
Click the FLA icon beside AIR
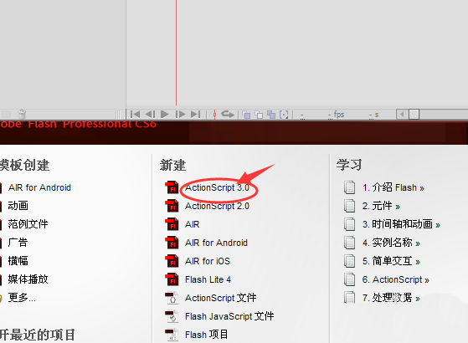tap(172, 224)
